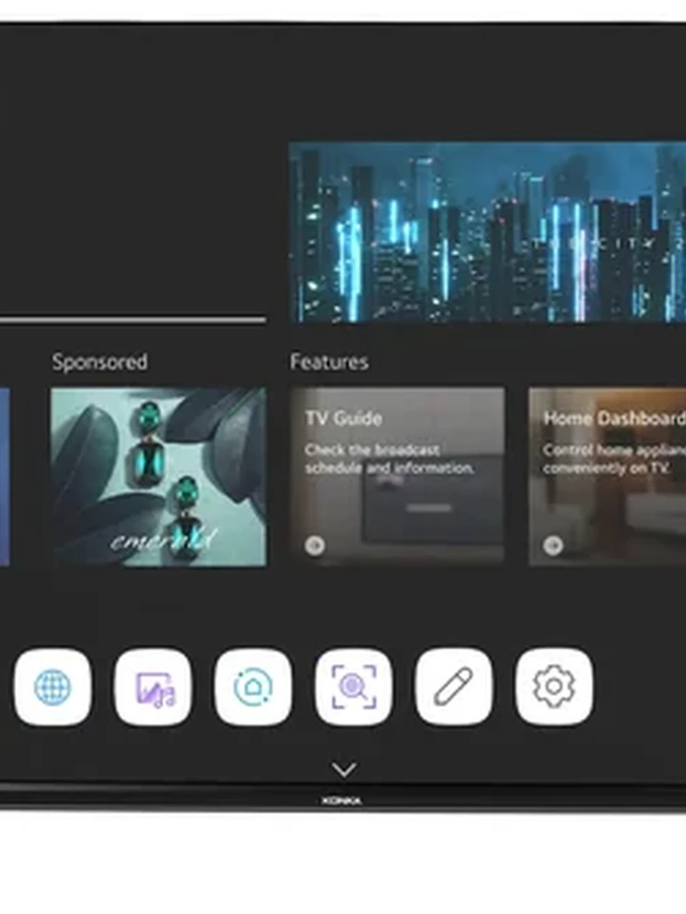The image size is (686, 914).
Task: Open the TV Guide feature card
Action: pyautogui.click(x=397, y=477)
